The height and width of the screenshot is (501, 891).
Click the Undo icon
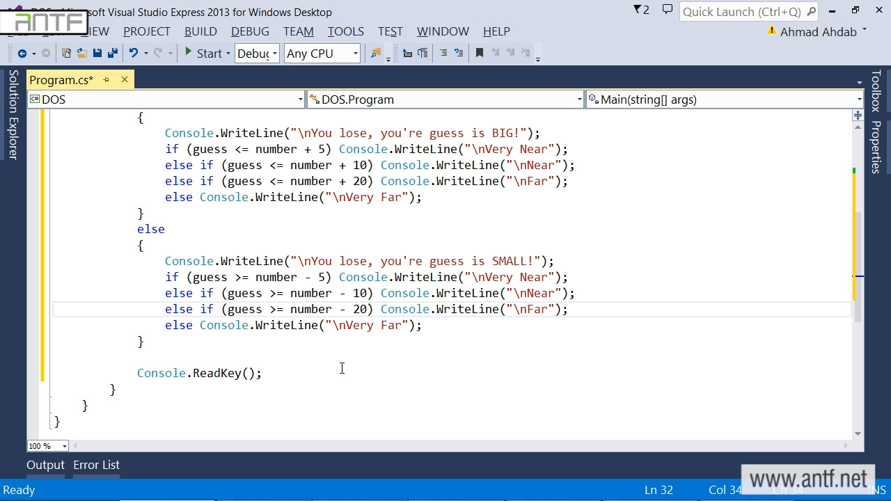tap(134, 54)
